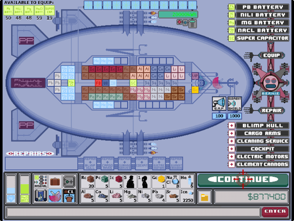
Task: Open the ACL cargo claw icon
Action: [x=69, y=196]
